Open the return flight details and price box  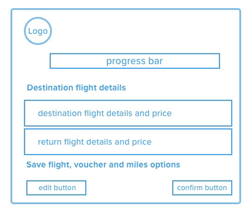tap(128, 142)
